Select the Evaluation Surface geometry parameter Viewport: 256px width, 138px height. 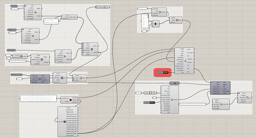pyautogui.click(x=16, y=75)
